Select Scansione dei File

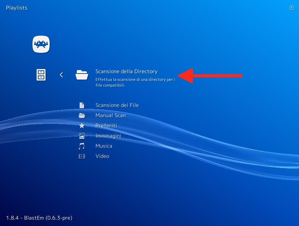pyautogui.click(x=117, y=105)
